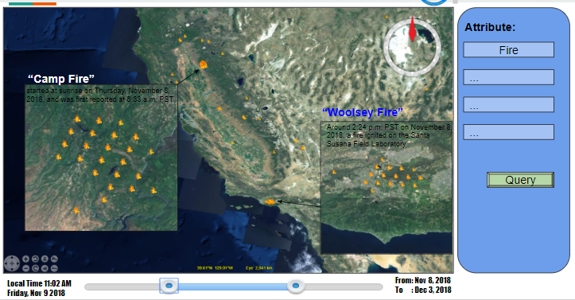Click the first empty '...' attribute field below Fire

(509, 77)
